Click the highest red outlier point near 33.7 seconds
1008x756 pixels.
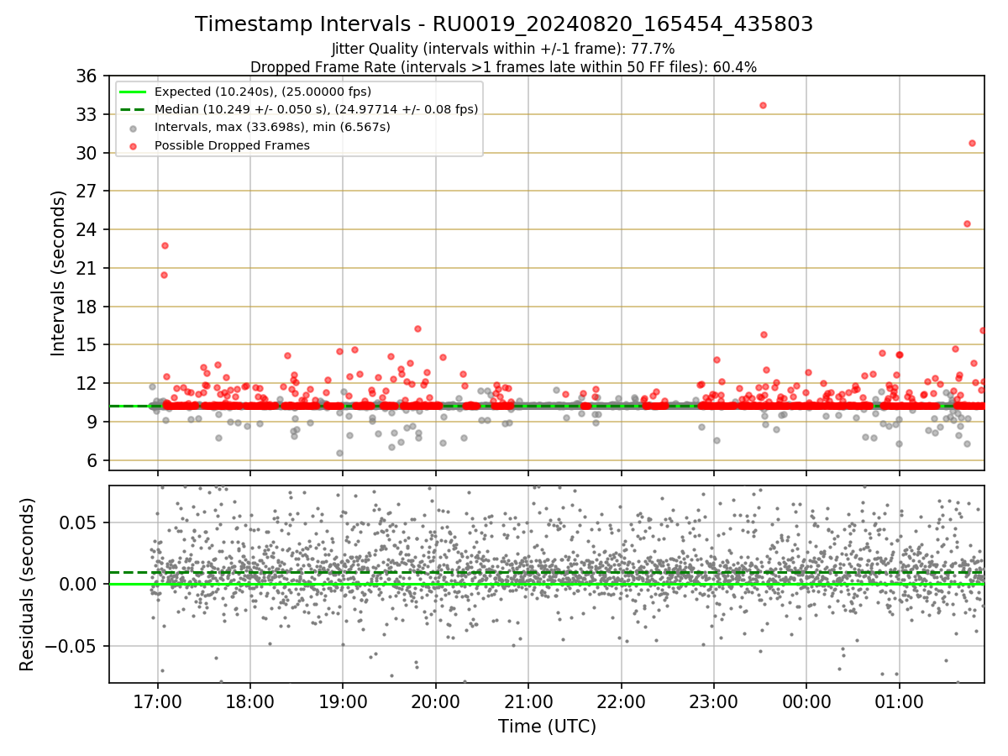pos(763,105)
